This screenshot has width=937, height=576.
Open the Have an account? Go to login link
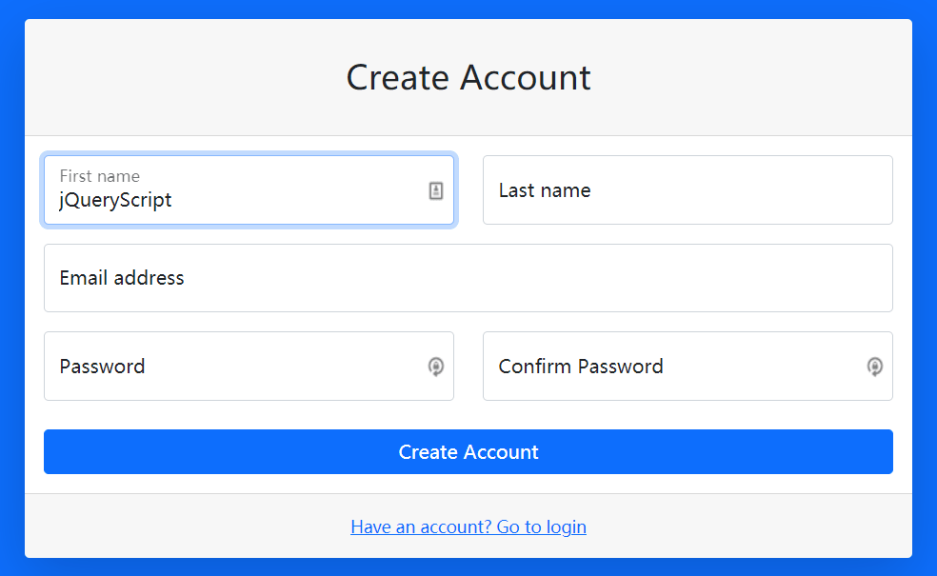pyautogui.click(x=468, y=526)
